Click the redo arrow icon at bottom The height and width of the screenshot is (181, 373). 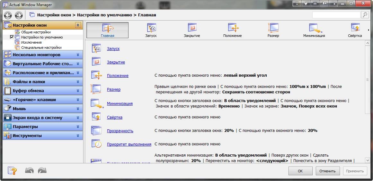pyautogui.click(x=42, y=170)
